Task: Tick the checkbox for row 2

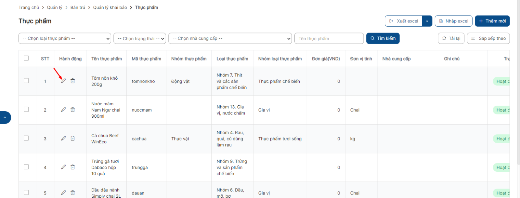Action: click(26, 110)
